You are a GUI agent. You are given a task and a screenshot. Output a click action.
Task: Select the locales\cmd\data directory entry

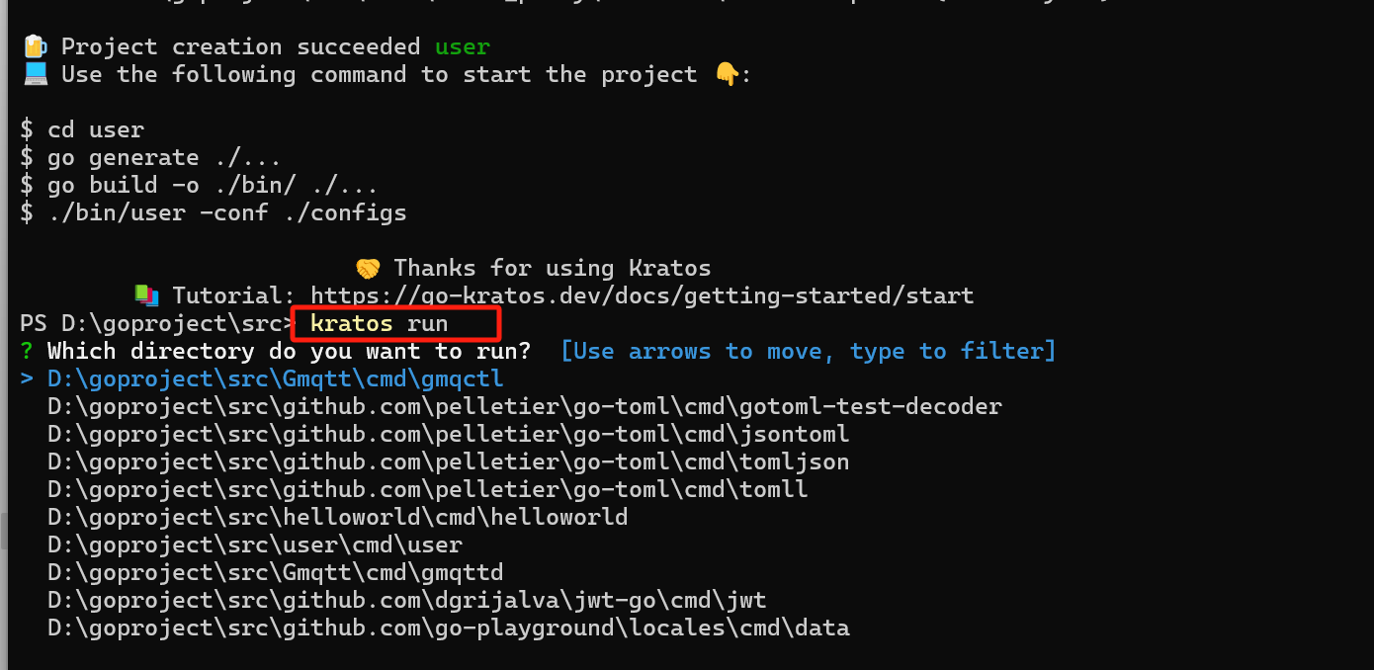tap(449, 628)
